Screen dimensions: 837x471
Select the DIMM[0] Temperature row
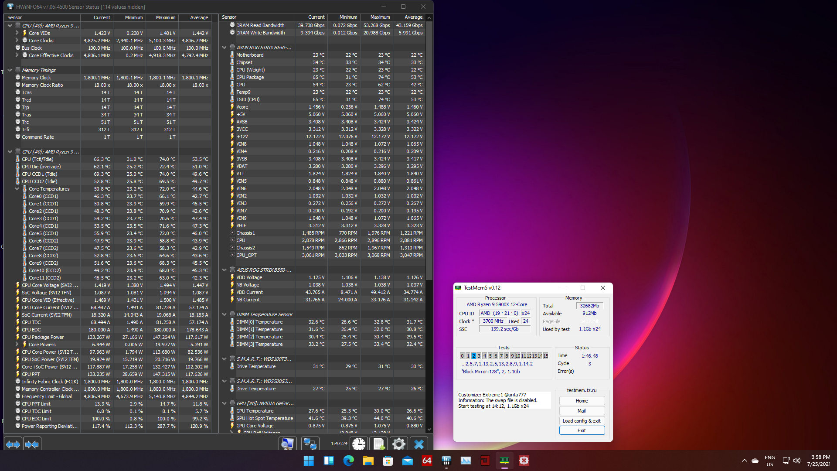click(322, 322)
